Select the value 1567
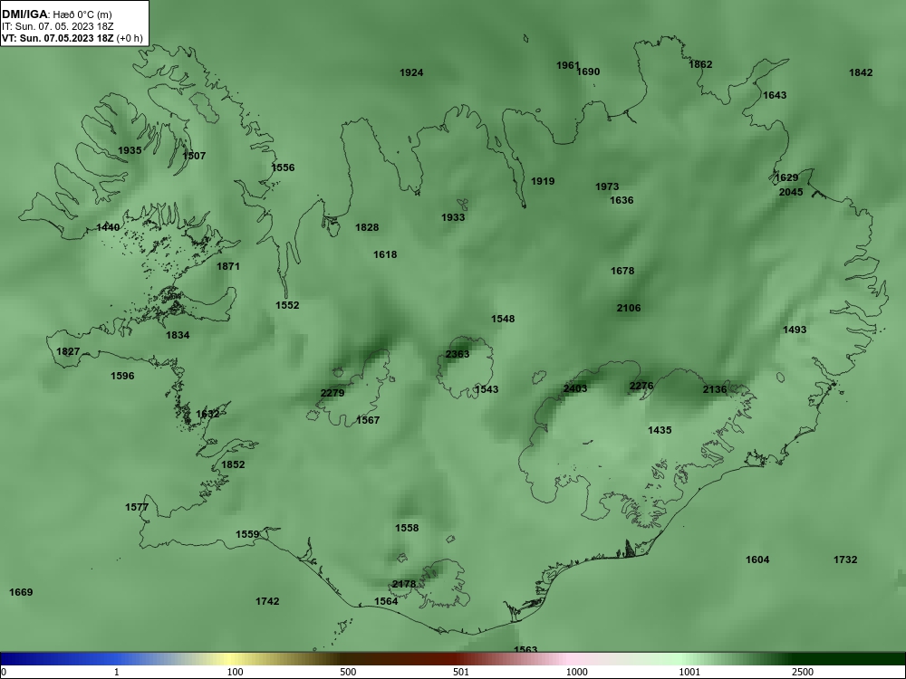Viewport: 906px width, 679px height. click(368, 420)
